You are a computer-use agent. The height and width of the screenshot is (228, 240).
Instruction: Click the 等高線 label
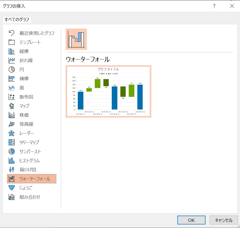(26, 124)
